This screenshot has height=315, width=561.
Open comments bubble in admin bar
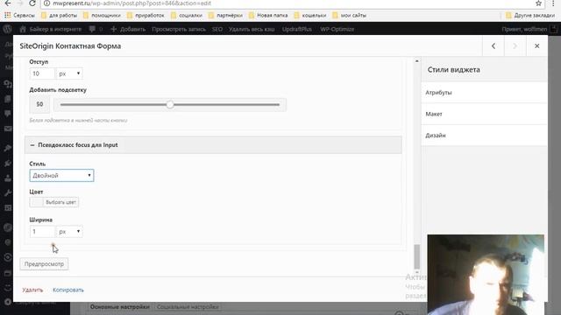(x=96, y=29)
